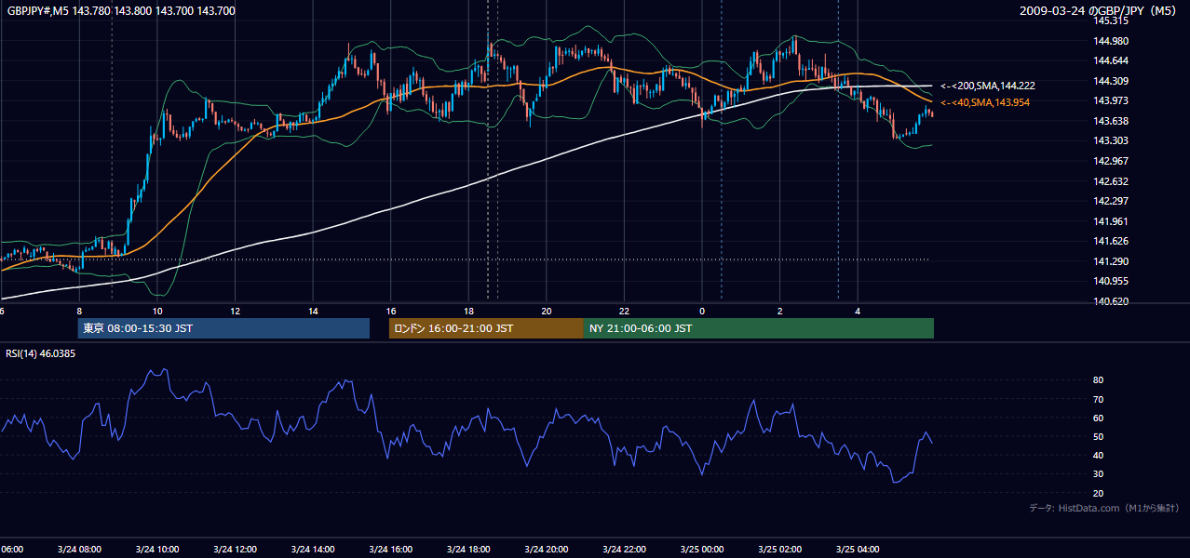Click hour tick 22 under the price chart

(x=624, y=311)
